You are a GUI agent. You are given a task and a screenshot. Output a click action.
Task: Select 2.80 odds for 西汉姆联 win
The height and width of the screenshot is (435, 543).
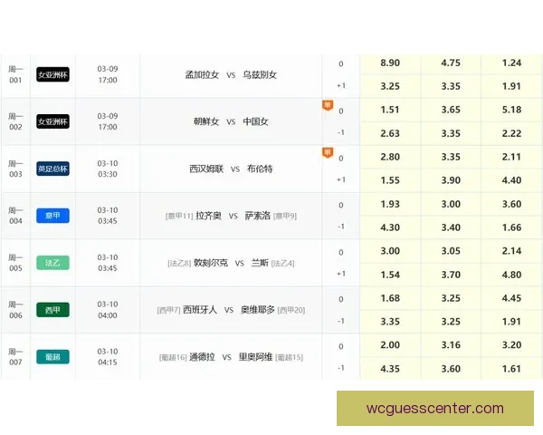(390, 157)
